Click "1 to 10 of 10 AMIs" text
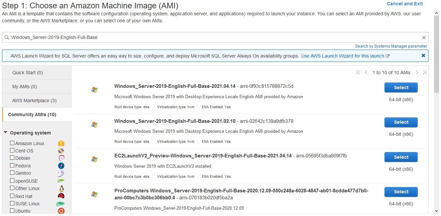This screenshot has width=441, height=216. [391, 73]
